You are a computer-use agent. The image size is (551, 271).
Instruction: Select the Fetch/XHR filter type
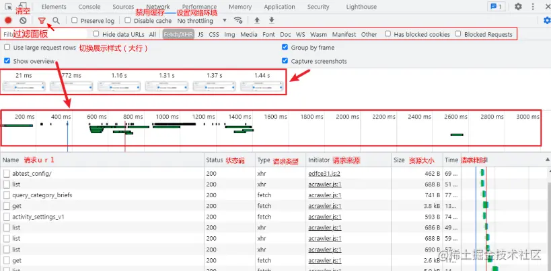178,34
